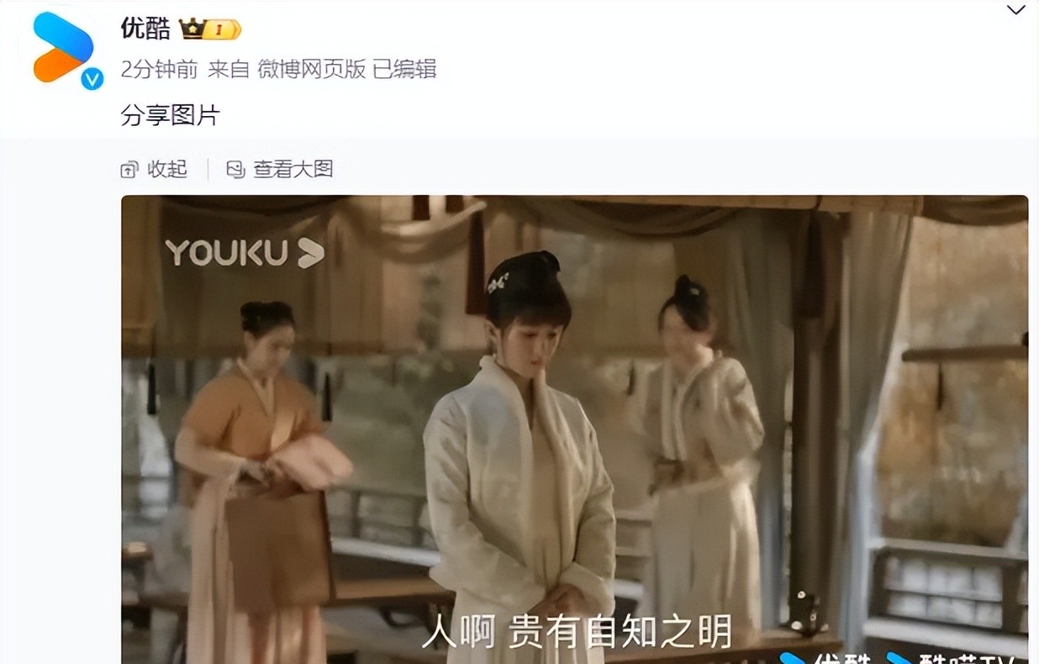The image size is (1039, 664).
Task: Expand the post options chevron
Action: pyautogui.click(x=1016, y=10)
